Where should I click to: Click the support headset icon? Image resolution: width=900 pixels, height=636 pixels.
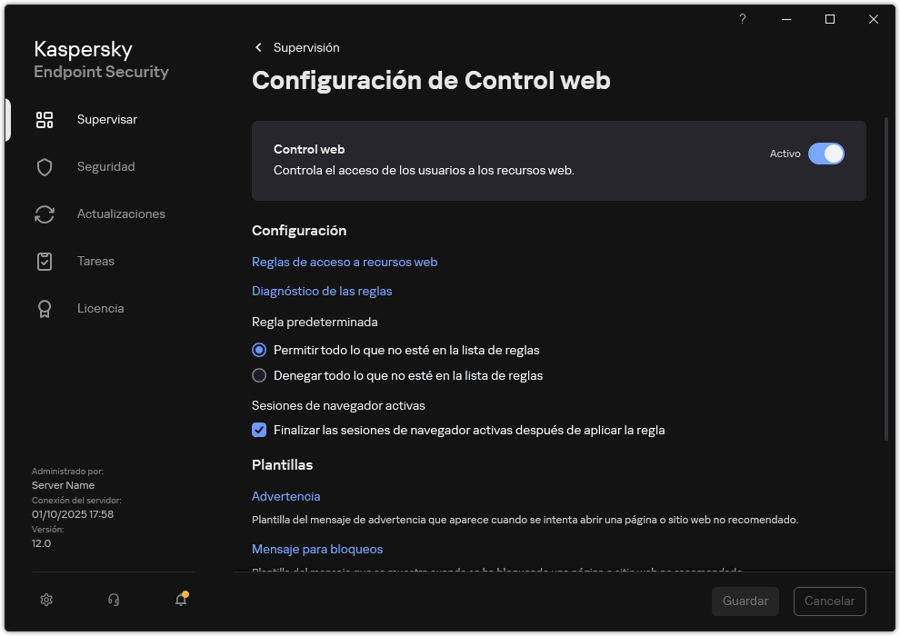113,600
